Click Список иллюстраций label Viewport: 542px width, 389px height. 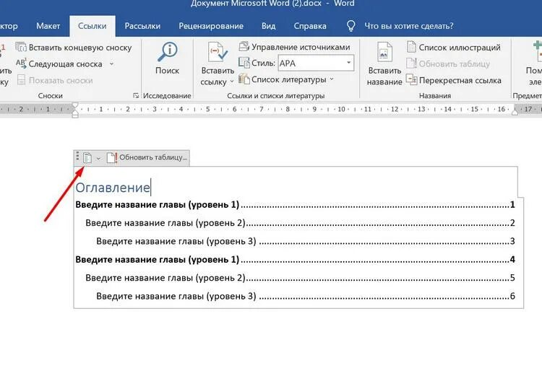(x=460, y=48)
